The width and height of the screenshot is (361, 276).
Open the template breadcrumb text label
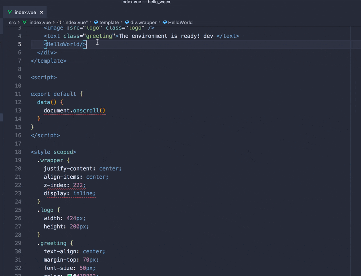point(109,22)
